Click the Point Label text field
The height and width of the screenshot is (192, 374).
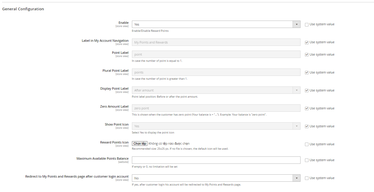pos(216,54)
